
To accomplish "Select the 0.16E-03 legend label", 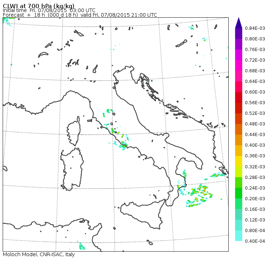I will click(255, 209).
